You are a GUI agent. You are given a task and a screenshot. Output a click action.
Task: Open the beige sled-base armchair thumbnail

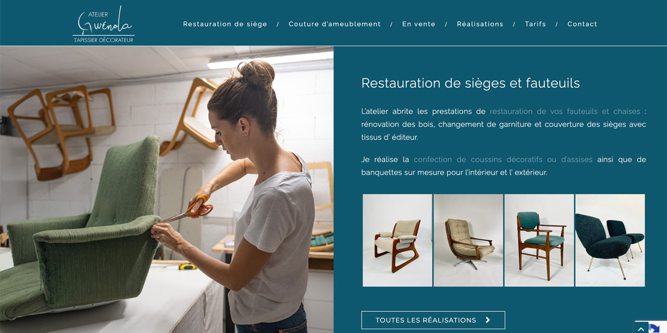click(397, 240)
